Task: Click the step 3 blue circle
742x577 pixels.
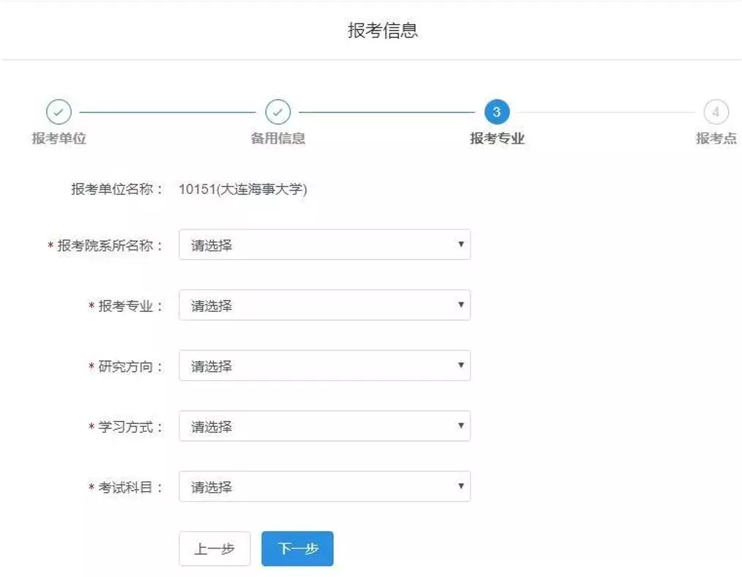Action: pyautogui.click(x=497, y=112)
